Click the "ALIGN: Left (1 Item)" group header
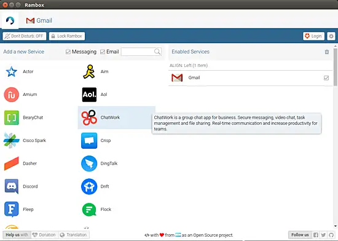The width and height of the screenshot is (338, 241). [189, 66]
